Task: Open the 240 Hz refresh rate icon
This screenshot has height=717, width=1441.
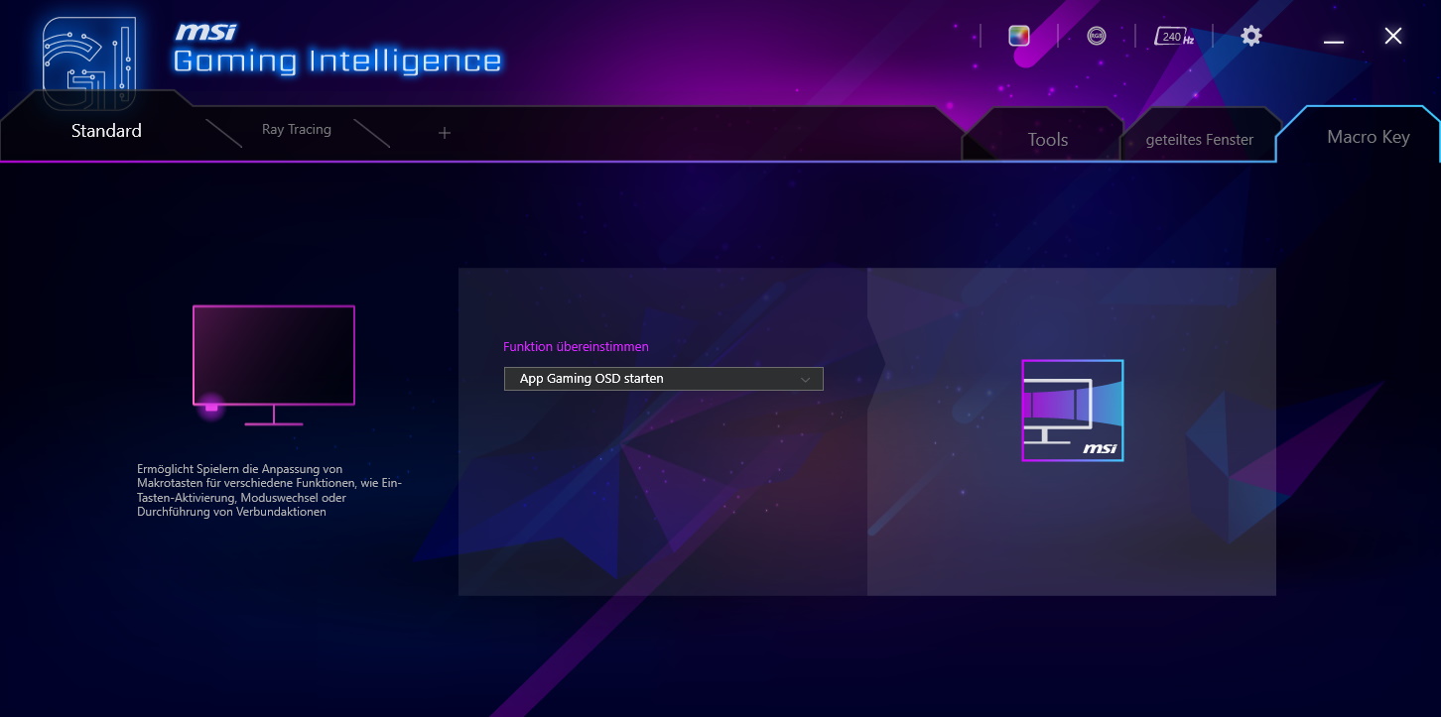Action: coord(1174,36)
